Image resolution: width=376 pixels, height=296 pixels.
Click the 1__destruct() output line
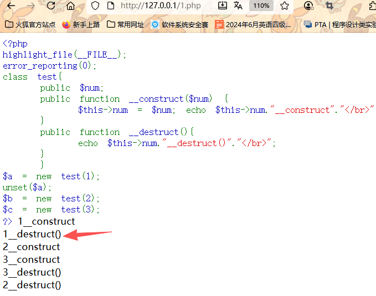pos(32,234)
